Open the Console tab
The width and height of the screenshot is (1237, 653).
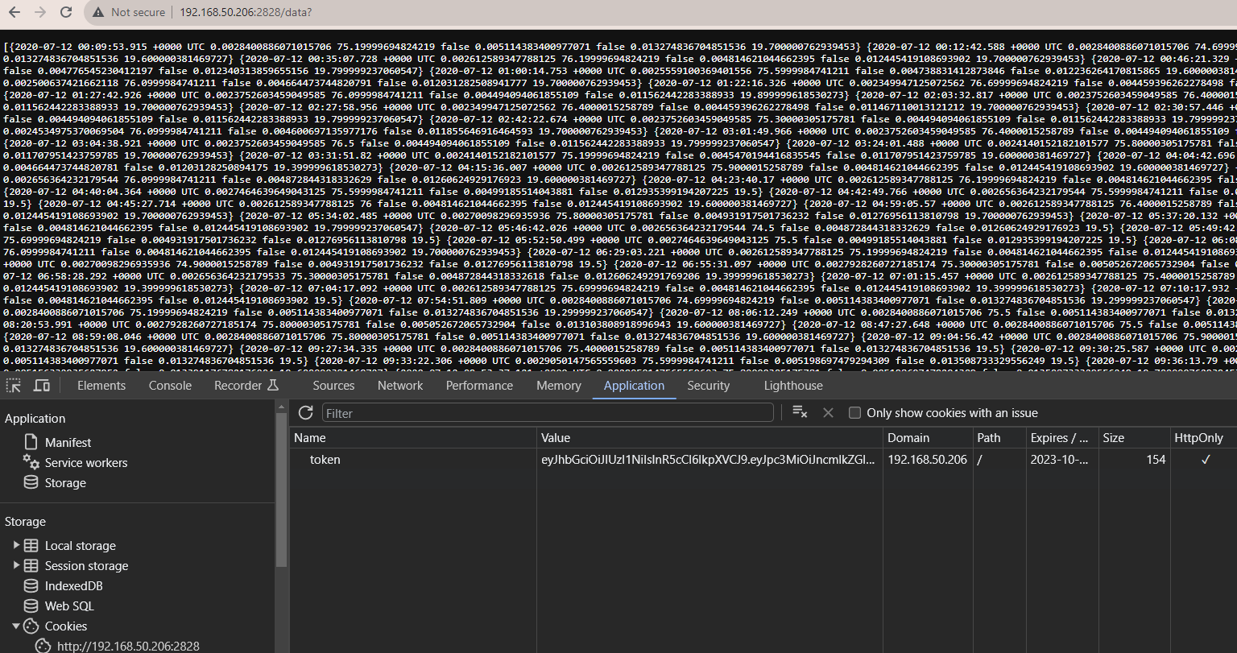tap(170, 386)
